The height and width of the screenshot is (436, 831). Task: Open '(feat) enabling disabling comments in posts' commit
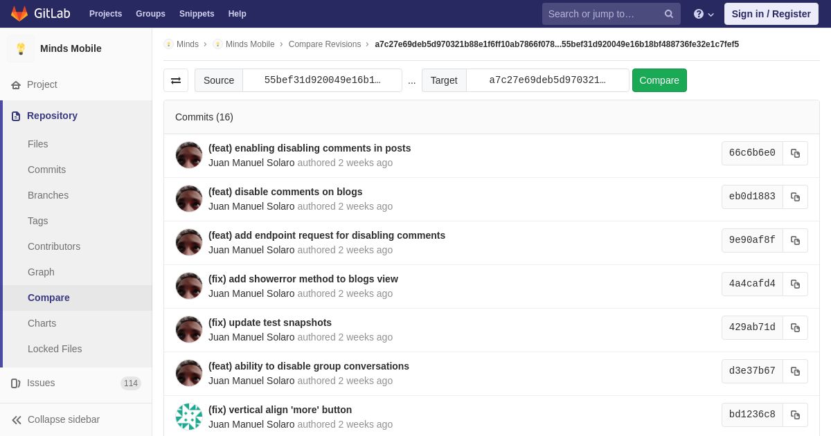[310, 148]
